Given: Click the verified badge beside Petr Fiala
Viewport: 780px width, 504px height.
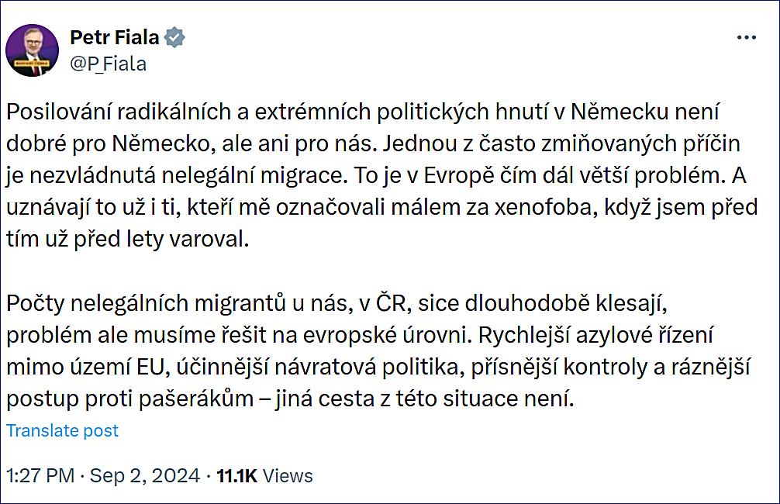Looking at the screenshot, I should (x=175, y=37).
